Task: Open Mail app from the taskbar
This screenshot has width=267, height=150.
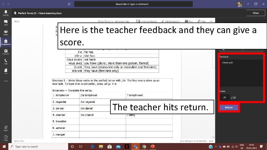Action: coord(118,146)
